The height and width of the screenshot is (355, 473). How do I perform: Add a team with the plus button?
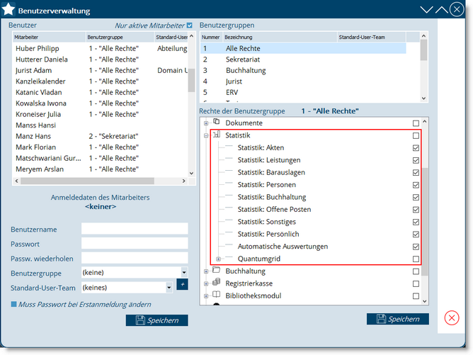click(x=182, y=284)
